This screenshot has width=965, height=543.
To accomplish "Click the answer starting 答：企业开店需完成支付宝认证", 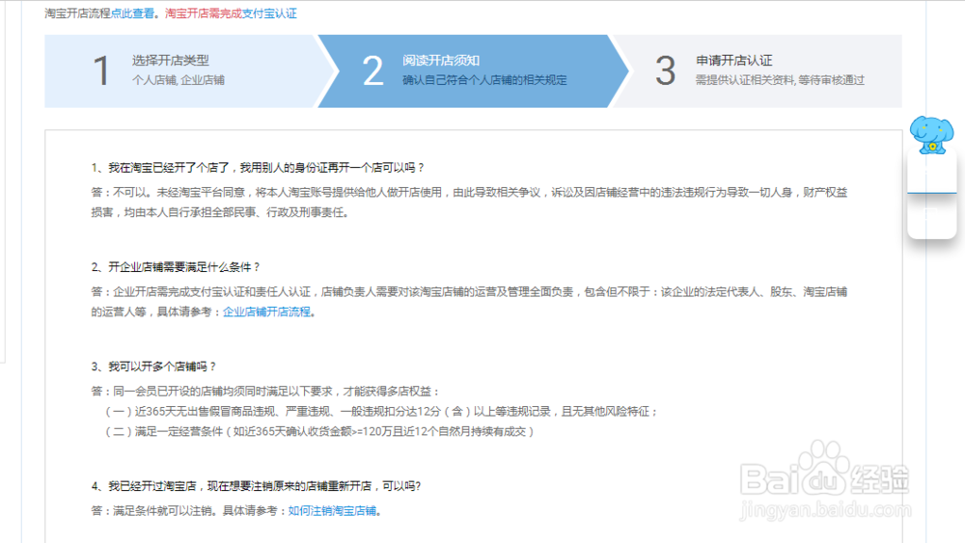I will point(470,302).
